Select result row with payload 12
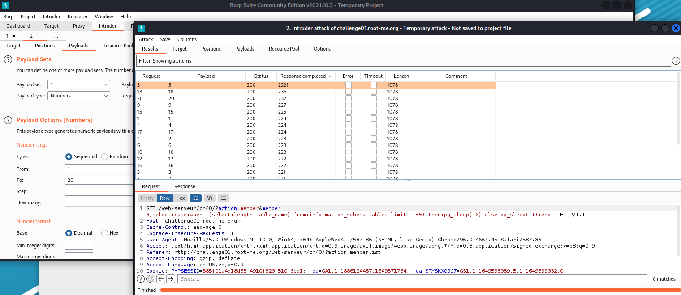Viewport: 681px width, 295px height. coord(316,159)
